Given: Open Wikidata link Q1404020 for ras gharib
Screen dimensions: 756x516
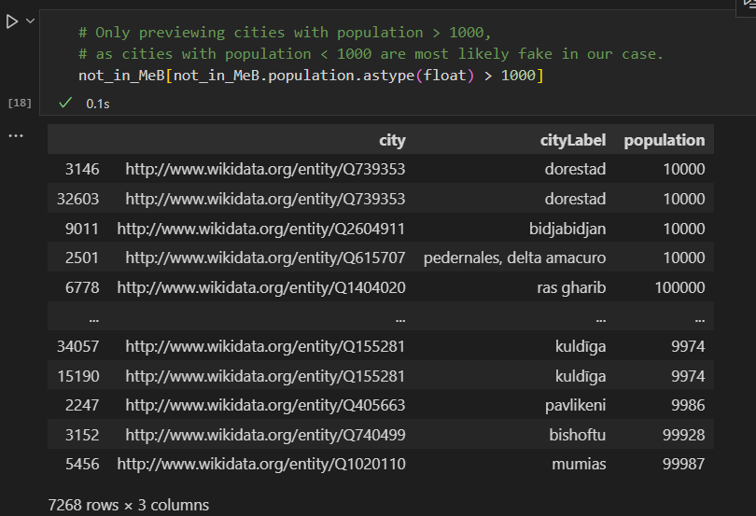Looking at the screenshot, I should [260, 288].
